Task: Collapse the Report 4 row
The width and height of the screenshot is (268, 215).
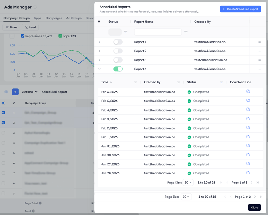Action: click(x=100, y=69)
